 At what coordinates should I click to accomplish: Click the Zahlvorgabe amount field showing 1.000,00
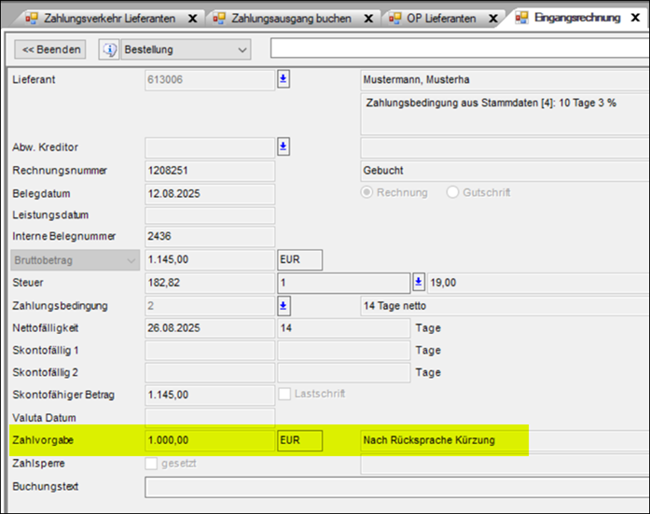coord(209,439)
